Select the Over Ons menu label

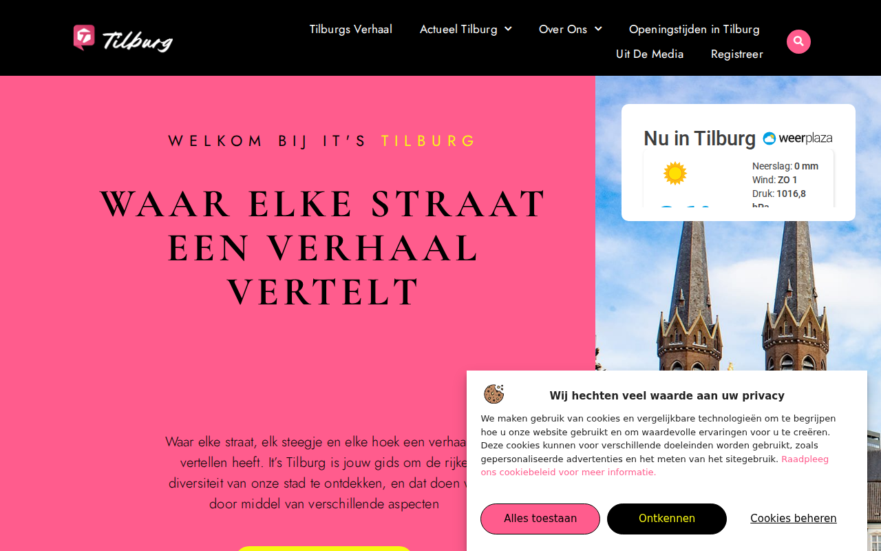click(x=563, y=29)
